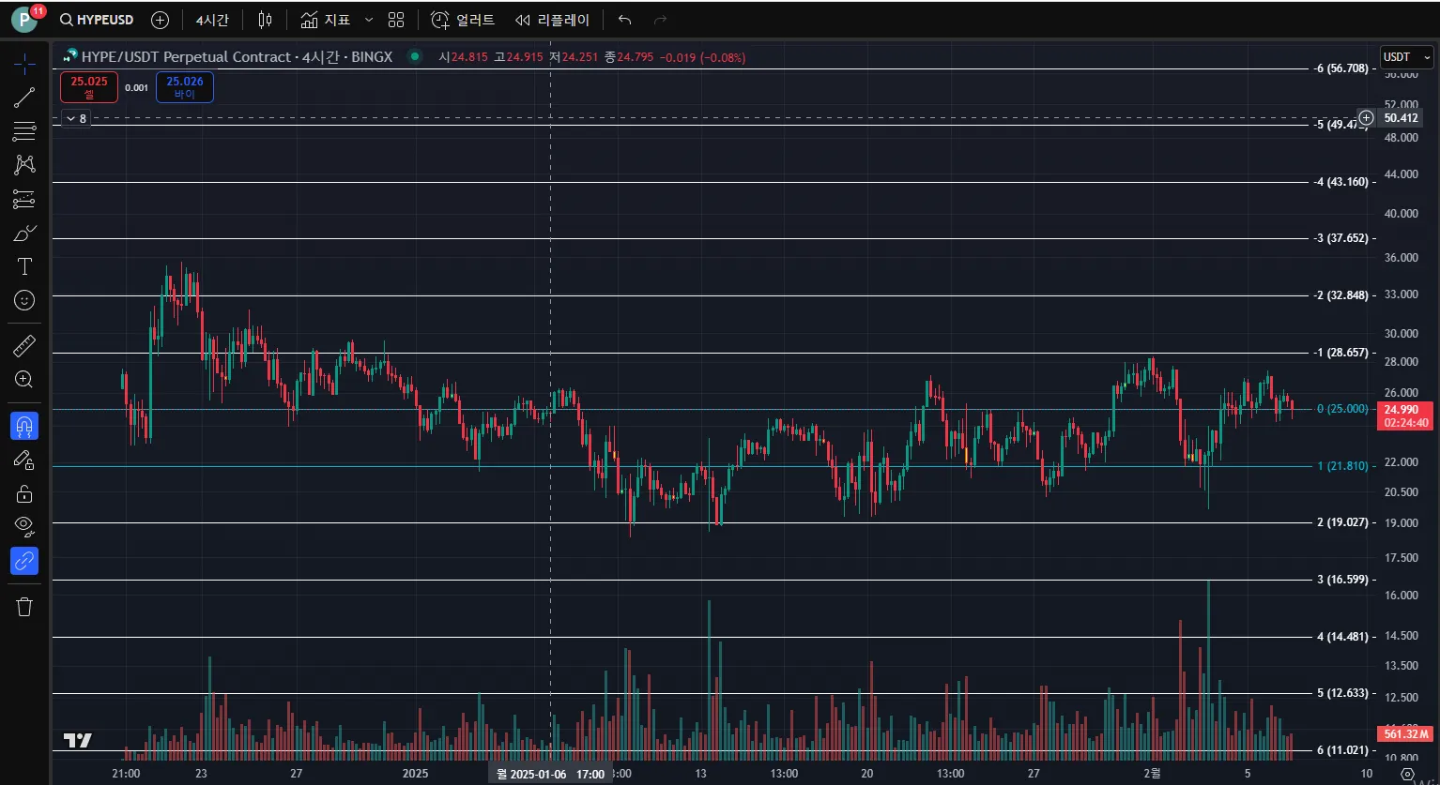
Task: Click the TradingView logo on chart
Action: pyautogui.click(x=78, y=740)
